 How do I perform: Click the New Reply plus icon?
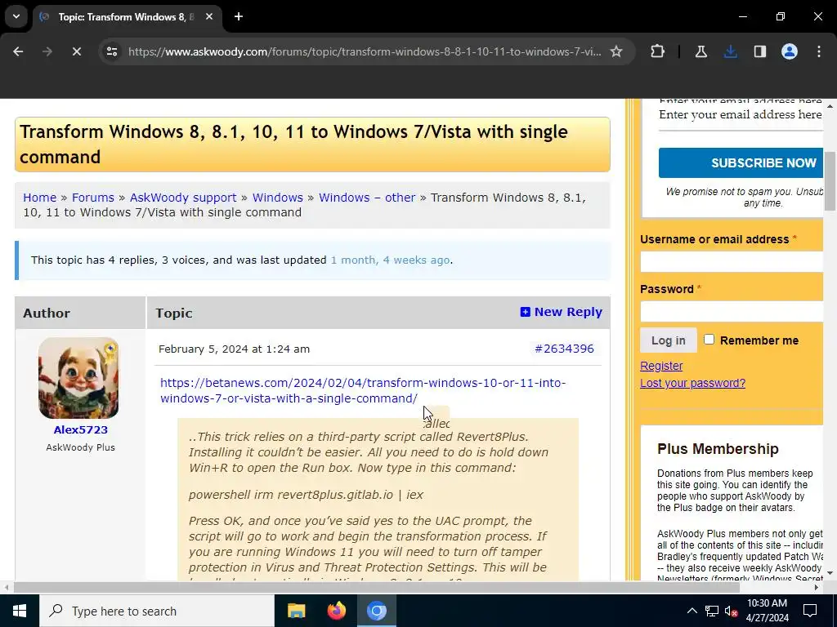point(526,312)
